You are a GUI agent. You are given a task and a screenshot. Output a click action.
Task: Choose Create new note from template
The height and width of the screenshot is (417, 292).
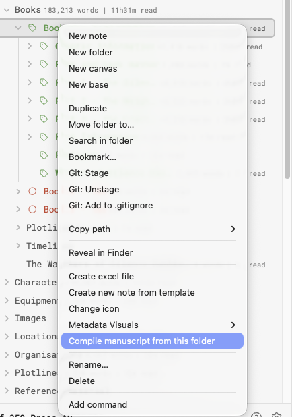point(152,293)
